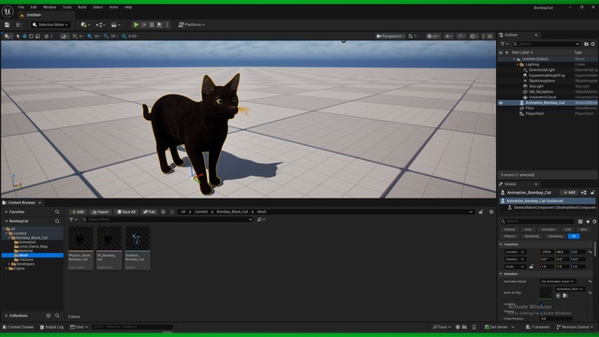599x337 pixels.
Task: Open the Build menu
Action: [82, 7]
